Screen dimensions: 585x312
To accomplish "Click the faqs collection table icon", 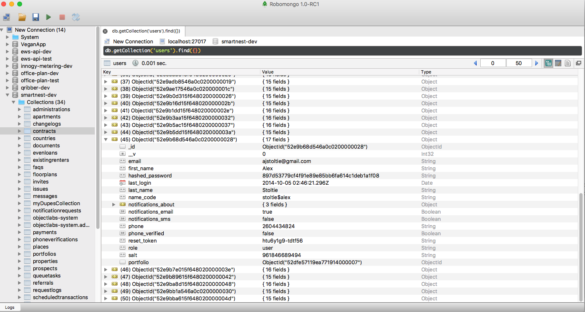I will pos(27,167).
